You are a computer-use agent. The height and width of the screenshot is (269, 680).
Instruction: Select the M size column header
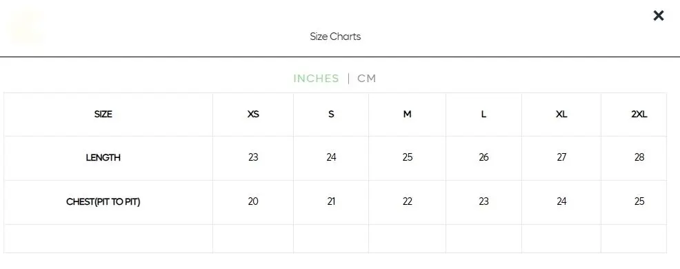click(407, 114)
